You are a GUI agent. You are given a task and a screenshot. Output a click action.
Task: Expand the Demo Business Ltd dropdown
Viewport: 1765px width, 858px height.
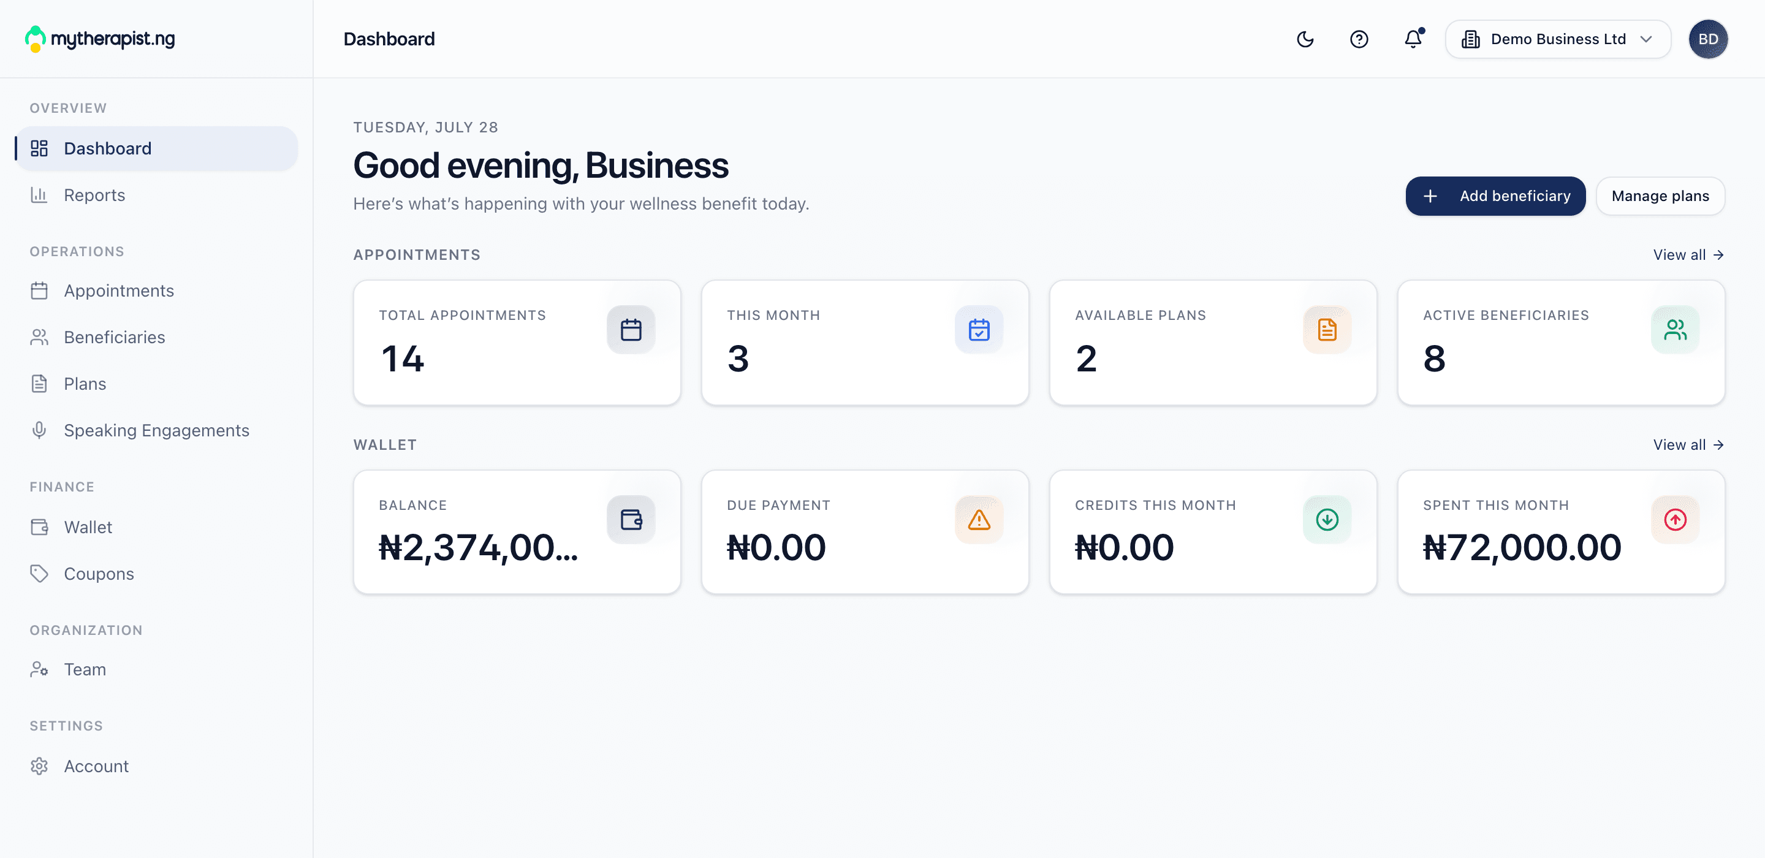(x=1557, y=39)
